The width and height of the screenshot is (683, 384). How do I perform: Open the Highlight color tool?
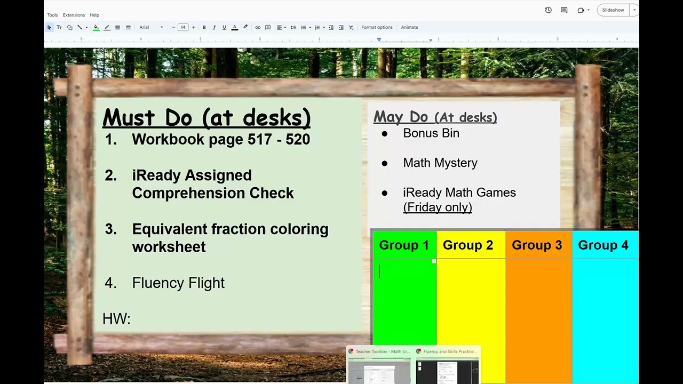coord(245,27)
